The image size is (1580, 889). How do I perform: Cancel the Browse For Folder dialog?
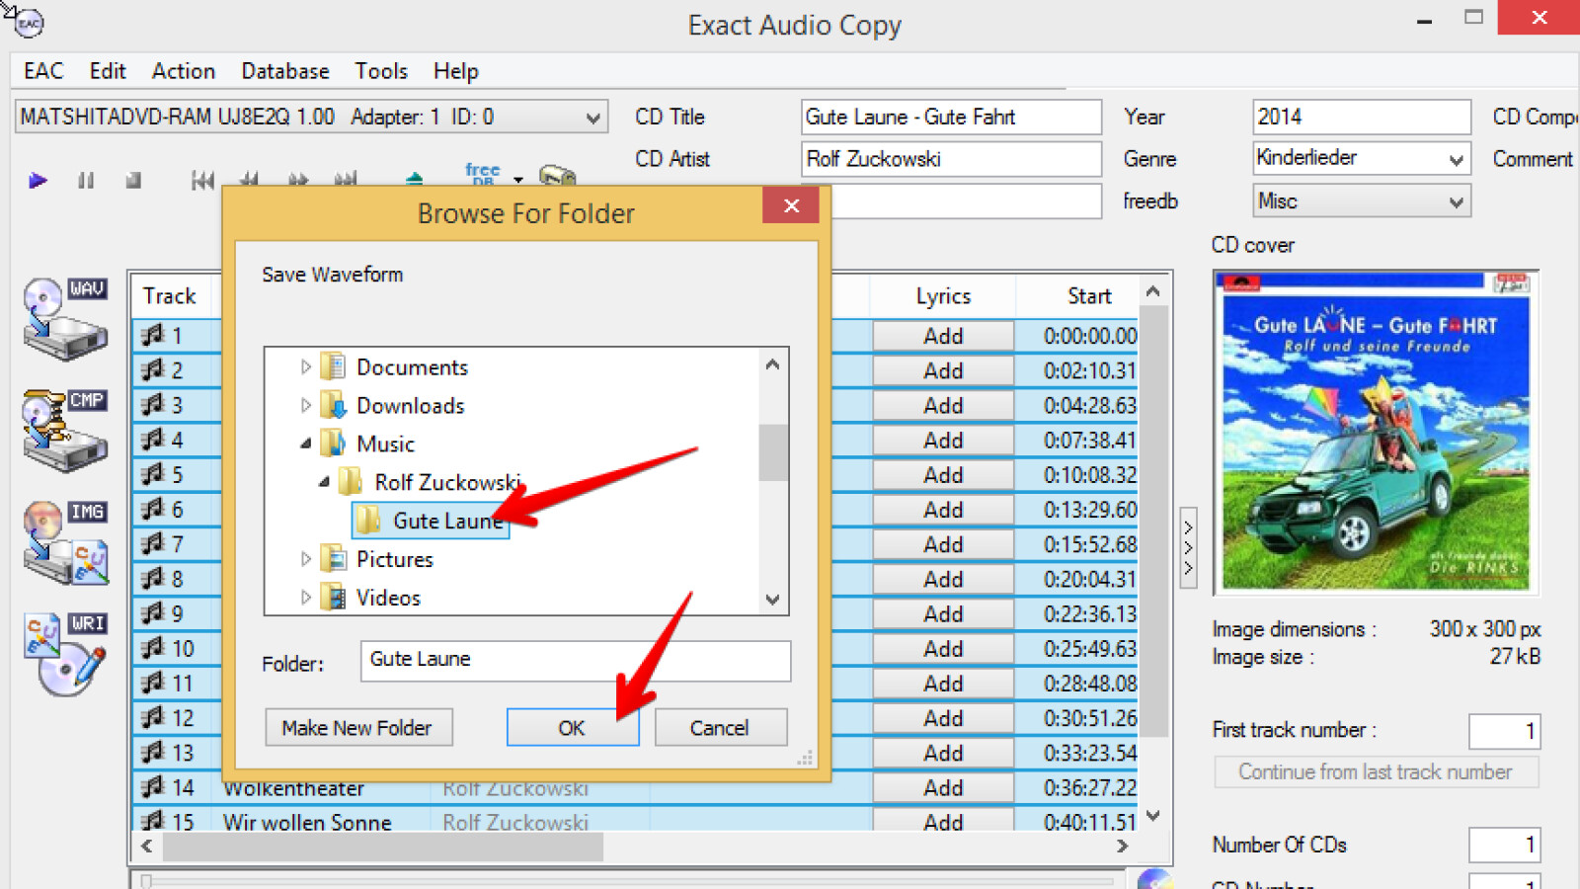click(x=720, y=728)
